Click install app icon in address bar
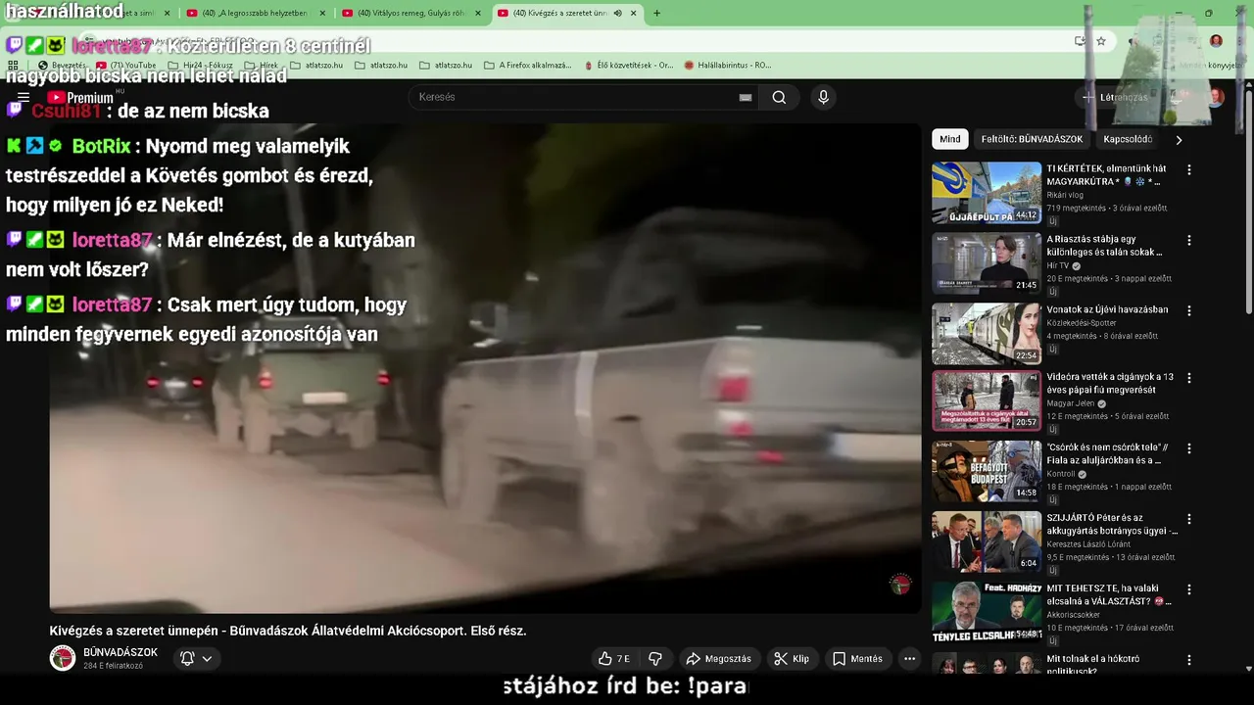 pos(1080,41)
